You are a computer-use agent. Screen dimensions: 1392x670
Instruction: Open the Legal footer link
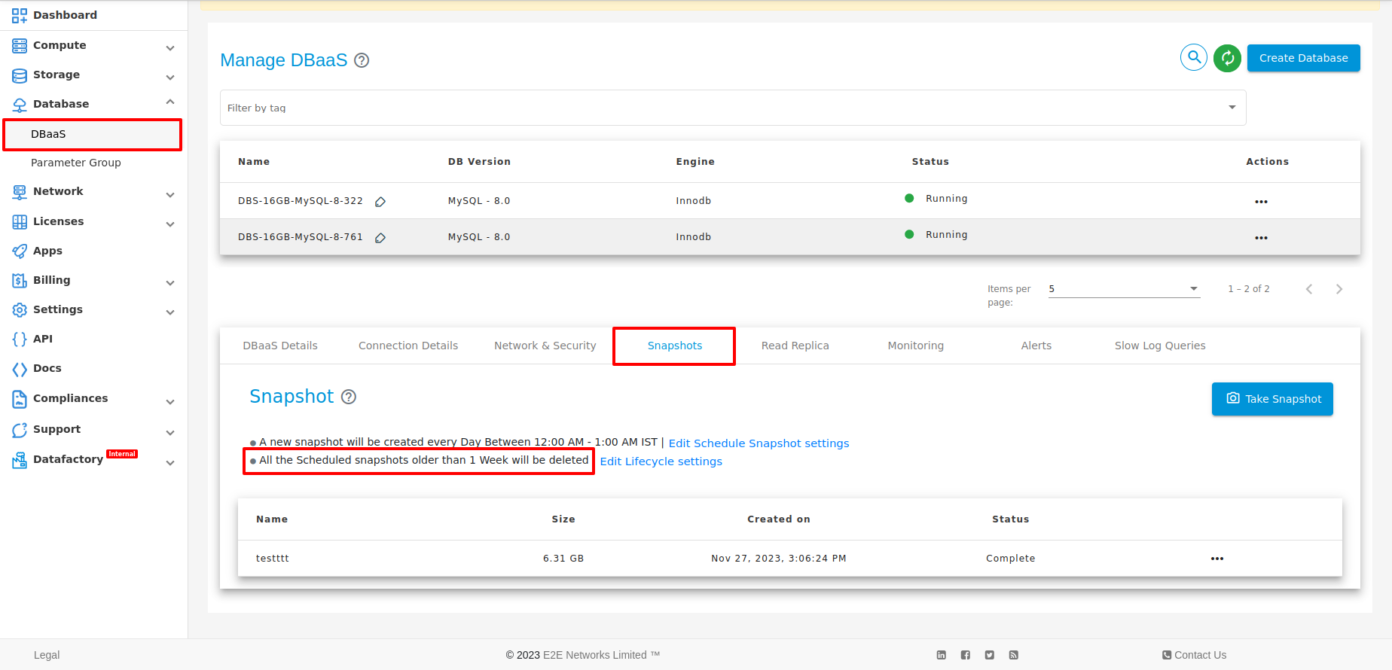tap(47, 655)
